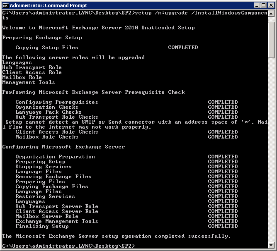The image size is (277, 251).
Task: Click the SMTP Send connector warning text
Action: coord(135,124)
